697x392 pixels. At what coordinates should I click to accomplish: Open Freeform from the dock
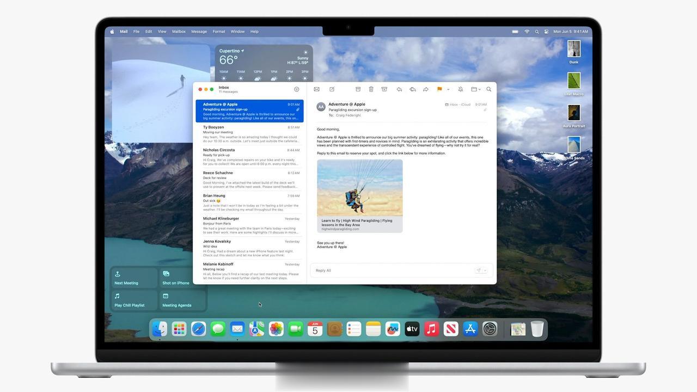tap(393, 329)
